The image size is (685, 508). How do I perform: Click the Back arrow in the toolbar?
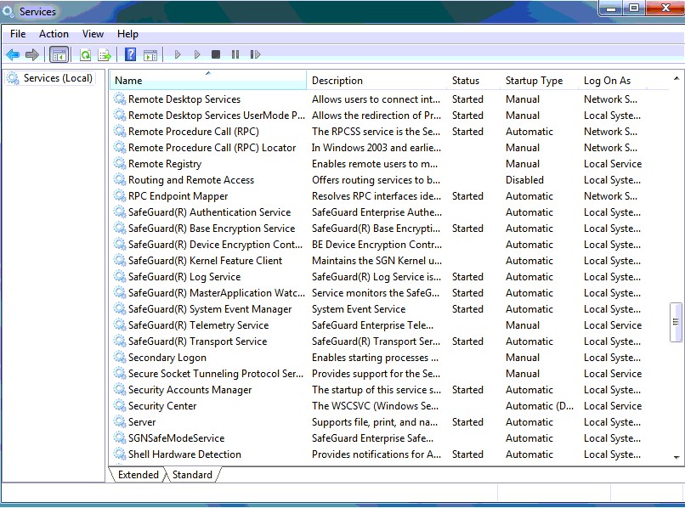click(x=13, y=54)
